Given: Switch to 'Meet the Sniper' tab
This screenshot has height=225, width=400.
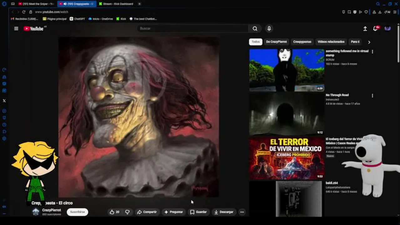Looking at the screenshot, I should pos(36,4).
